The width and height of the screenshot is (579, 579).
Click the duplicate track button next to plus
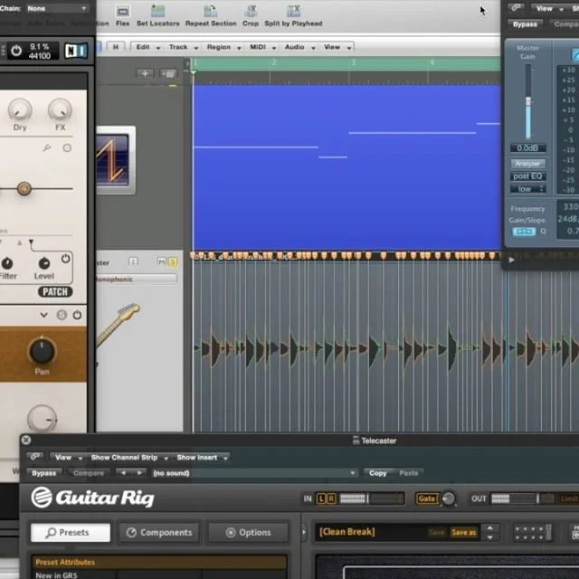pos(168,74)
